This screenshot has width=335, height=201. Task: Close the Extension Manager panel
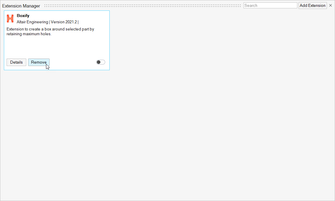[331, 5]
